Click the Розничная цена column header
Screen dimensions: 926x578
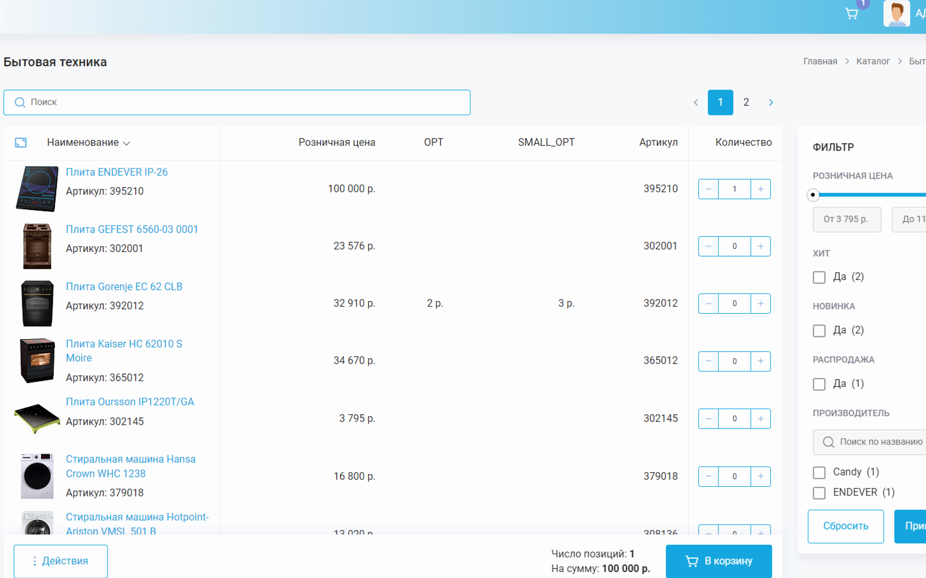coord(337,142)
